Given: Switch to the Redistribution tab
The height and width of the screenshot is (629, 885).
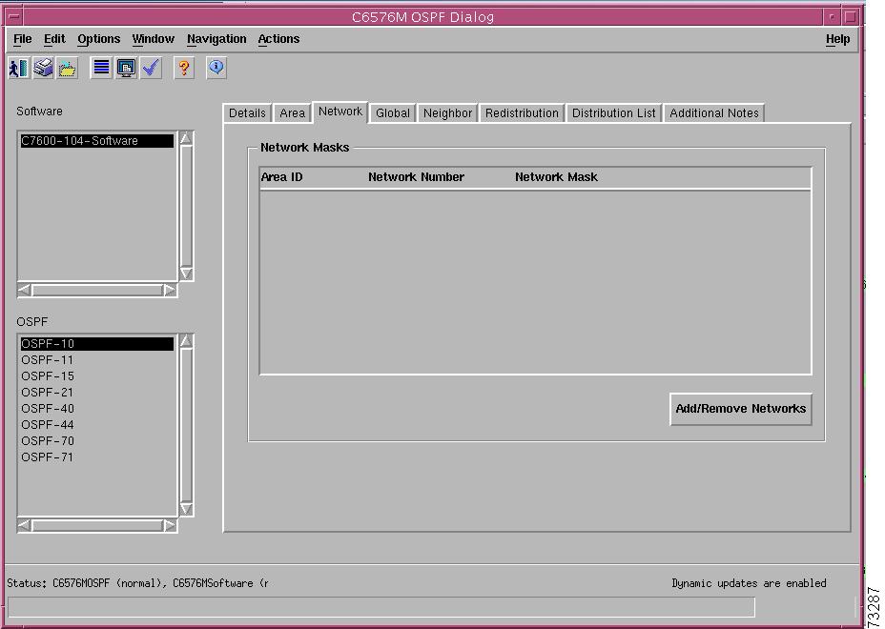Looking at the screenshot, I should coord(522,112).
